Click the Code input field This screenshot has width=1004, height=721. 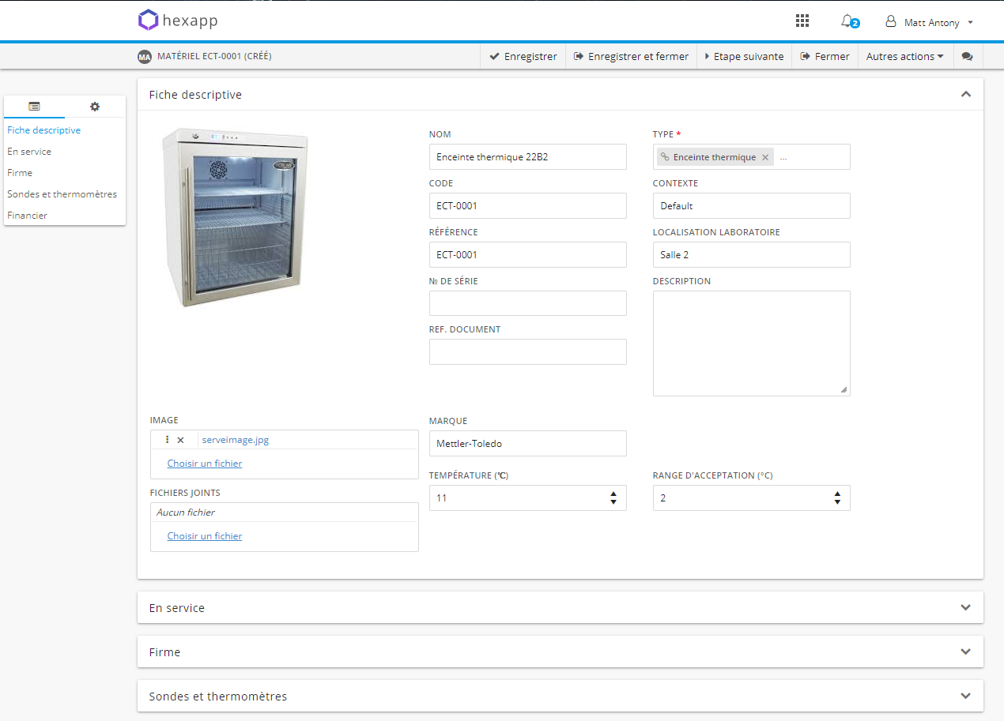point(528,205)
